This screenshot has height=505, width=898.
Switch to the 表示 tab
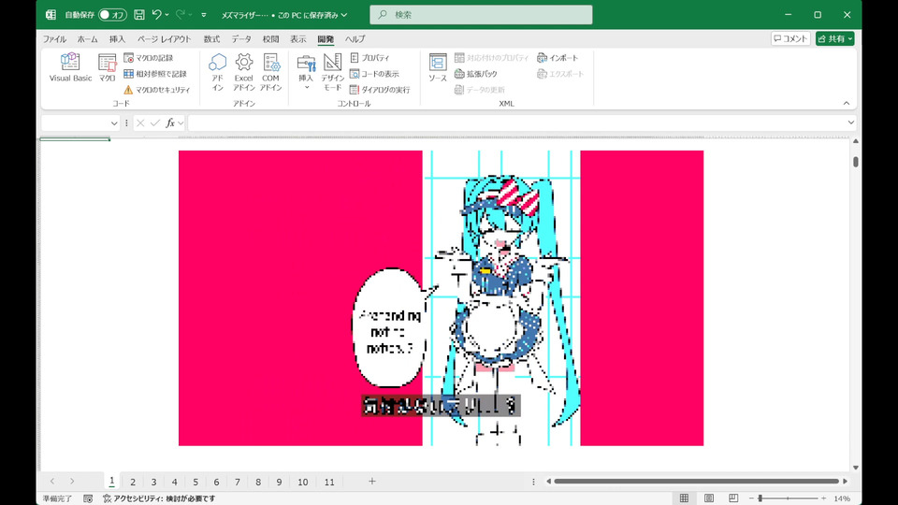[297, 39]
